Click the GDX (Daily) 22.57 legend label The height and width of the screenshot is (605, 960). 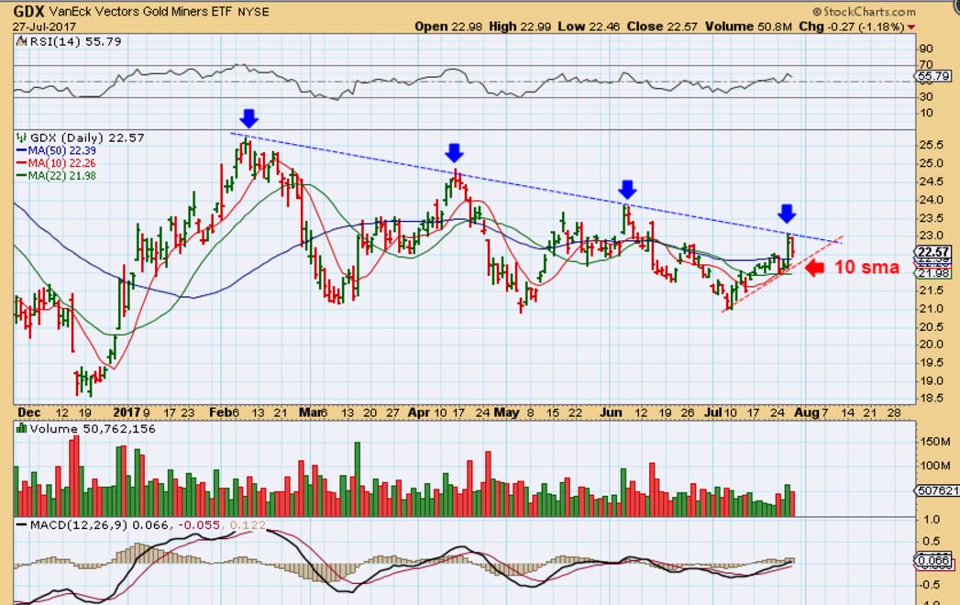point(87,137)
